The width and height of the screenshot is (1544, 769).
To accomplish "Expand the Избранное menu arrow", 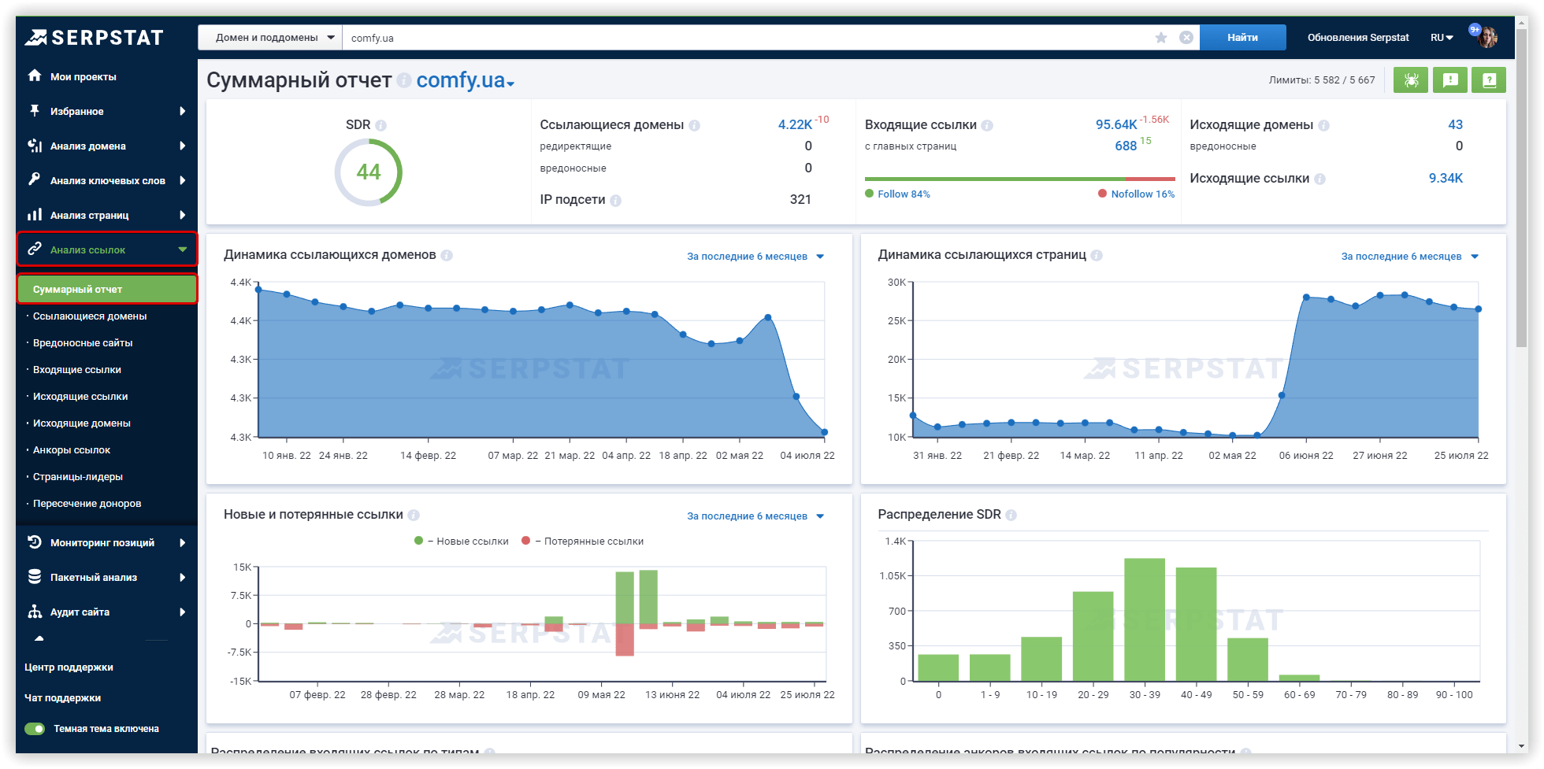I will pyautogui.click(x=183, y=111).
